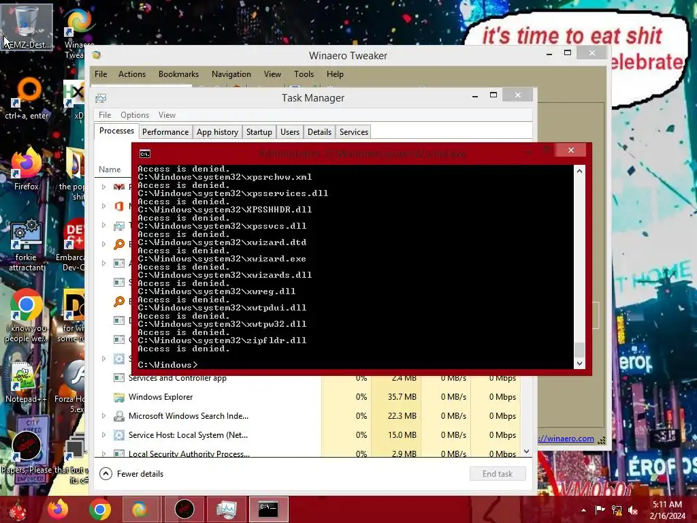Image resolution: width=697 pixels, height=523 pixels.
Task: Click the Winaero Tweaker title bar icon
Action: click(x=97, y=55)
